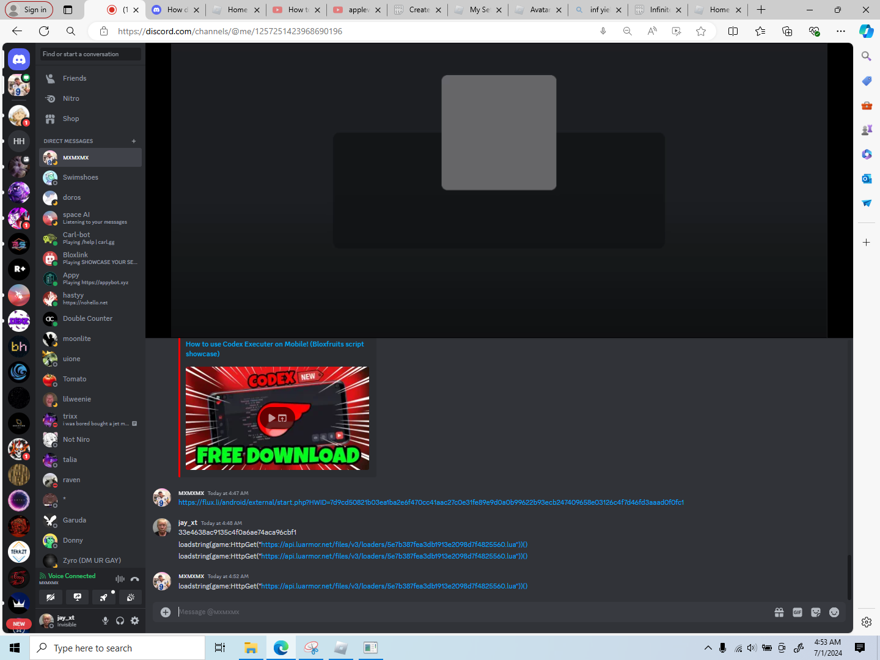The width and height of the screenshot is (880, 660).
Task: Open the R+ server icon
Action: click(19, 269)
